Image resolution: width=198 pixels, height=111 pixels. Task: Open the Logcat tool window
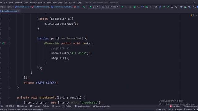[56, 106]
